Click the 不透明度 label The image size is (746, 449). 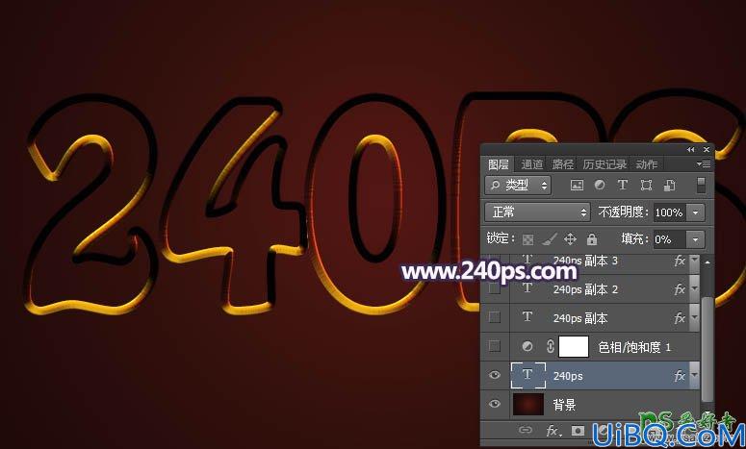tap(623, 212)
